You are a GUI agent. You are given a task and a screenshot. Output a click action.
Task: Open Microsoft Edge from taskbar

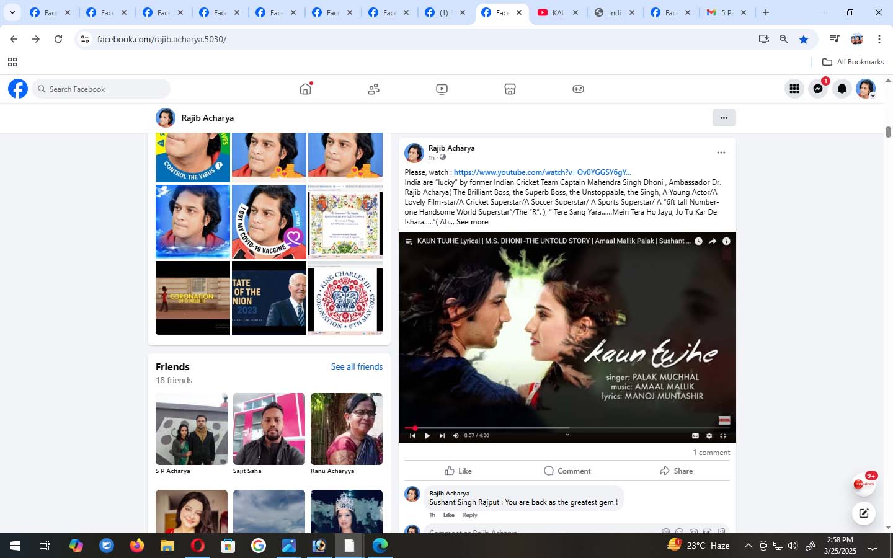(x=380, y=546)
